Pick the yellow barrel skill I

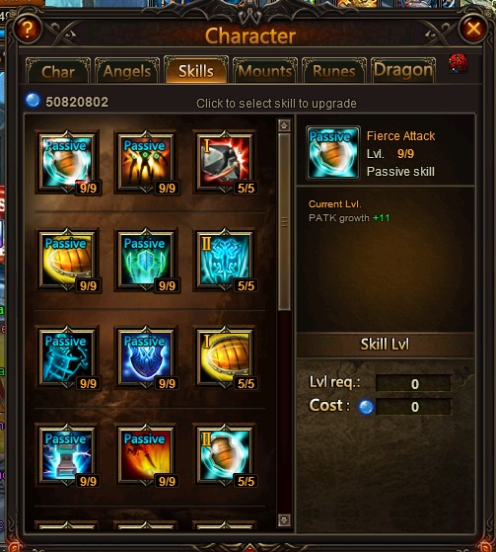tap(225, 357)
